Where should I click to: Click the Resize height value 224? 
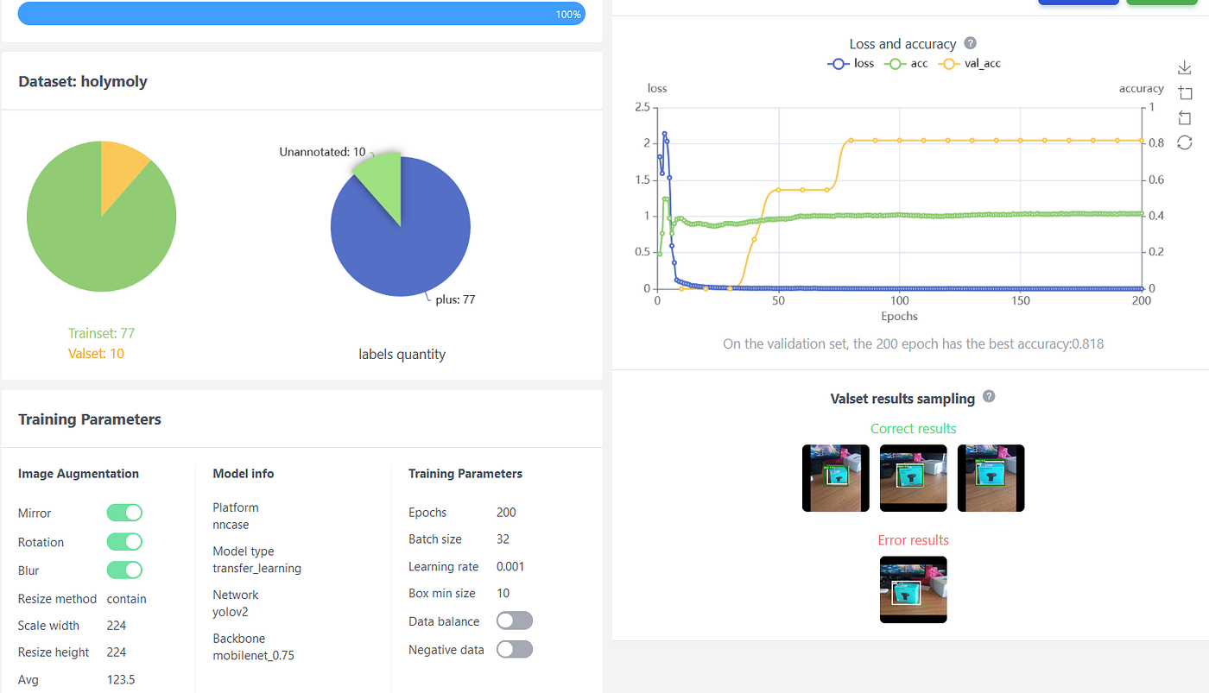(x=117, y=652)
